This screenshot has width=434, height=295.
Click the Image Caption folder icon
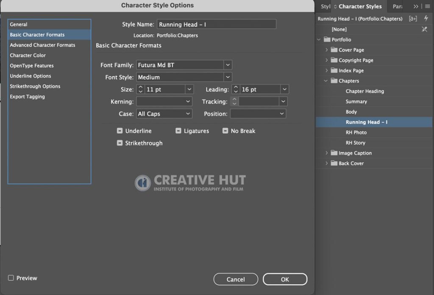[334, 153]
